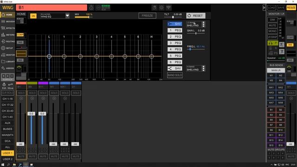Viewport: 297px width, 167px height.
Task: Click CLR SOLO button
Action: (7, 93)
